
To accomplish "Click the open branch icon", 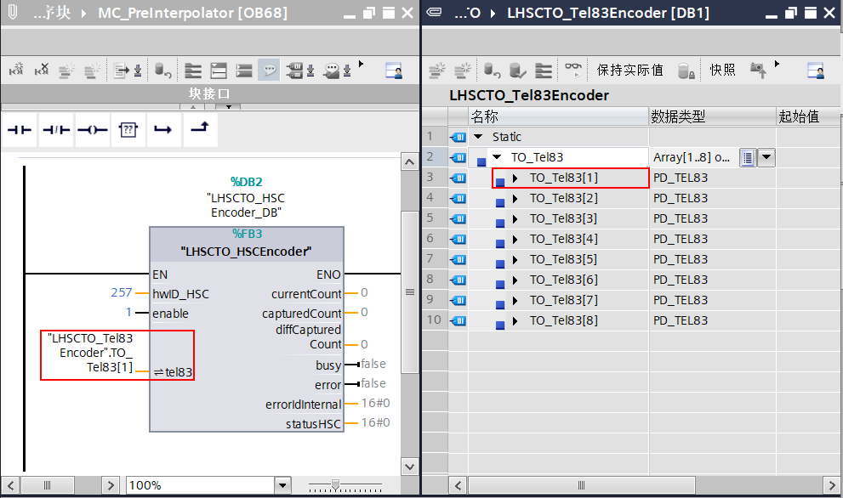I will pos(163,130).
